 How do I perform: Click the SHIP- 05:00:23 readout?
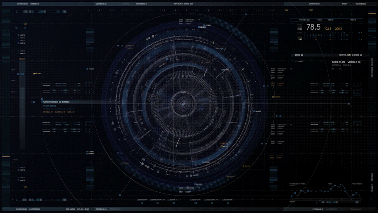pyautogui.click(x=178, y=4)
